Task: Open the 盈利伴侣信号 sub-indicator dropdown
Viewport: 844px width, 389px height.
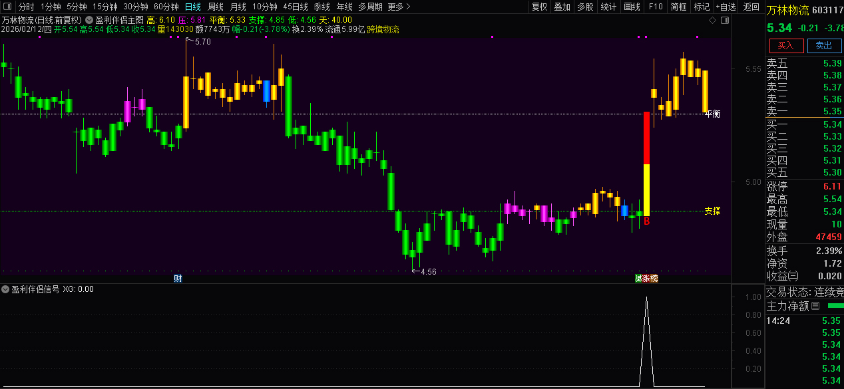Action: point(5,289)
